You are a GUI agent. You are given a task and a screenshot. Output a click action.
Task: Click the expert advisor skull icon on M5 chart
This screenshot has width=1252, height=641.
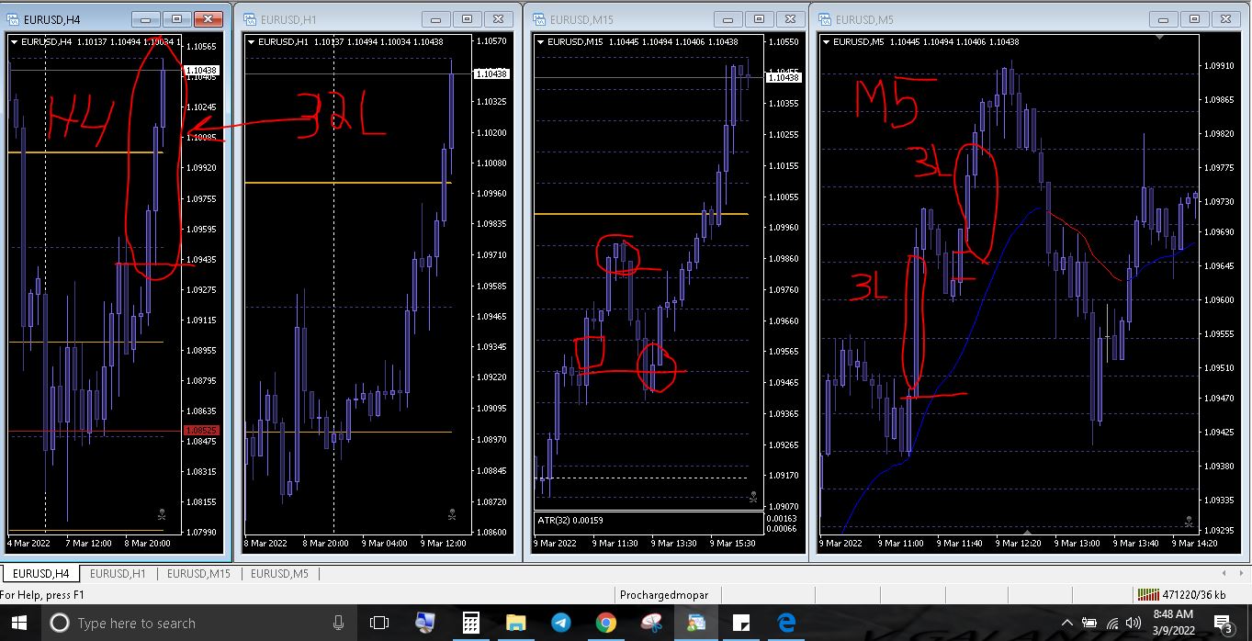click(1189, 522)
